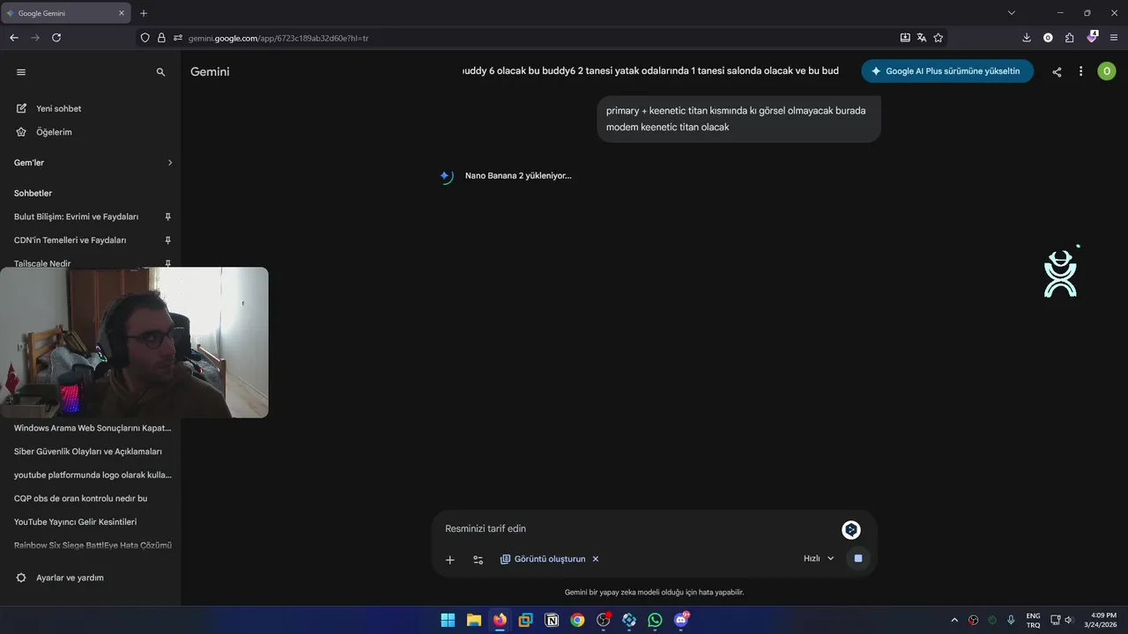Click the Gemini title label
This screenshot has height=634, width=1128.
point(210,71)
